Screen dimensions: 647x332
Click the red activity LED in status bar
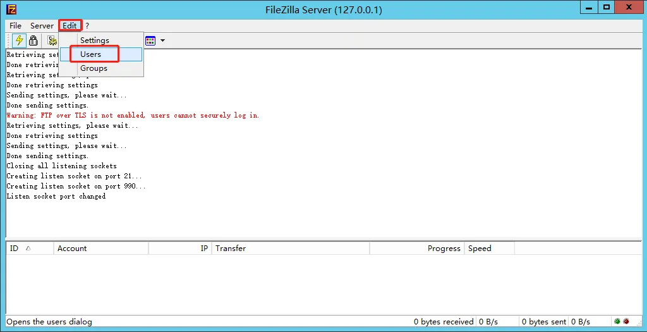(x=626, y=321)
